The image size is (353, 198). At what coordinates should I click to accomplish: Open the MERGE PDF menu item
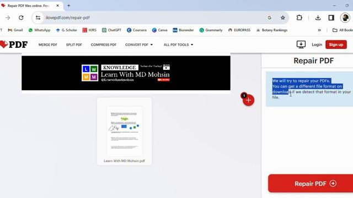pyautogui.click(x=48, y=45)
